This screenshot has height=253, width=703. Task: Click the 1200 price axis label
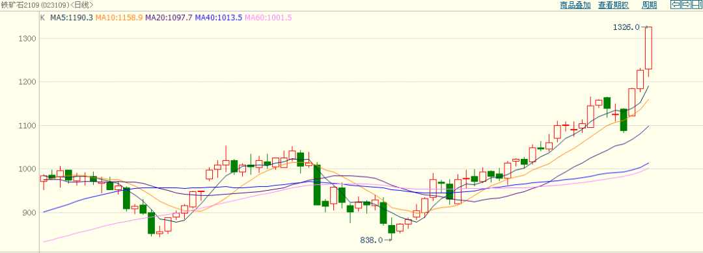coord(28,82)
